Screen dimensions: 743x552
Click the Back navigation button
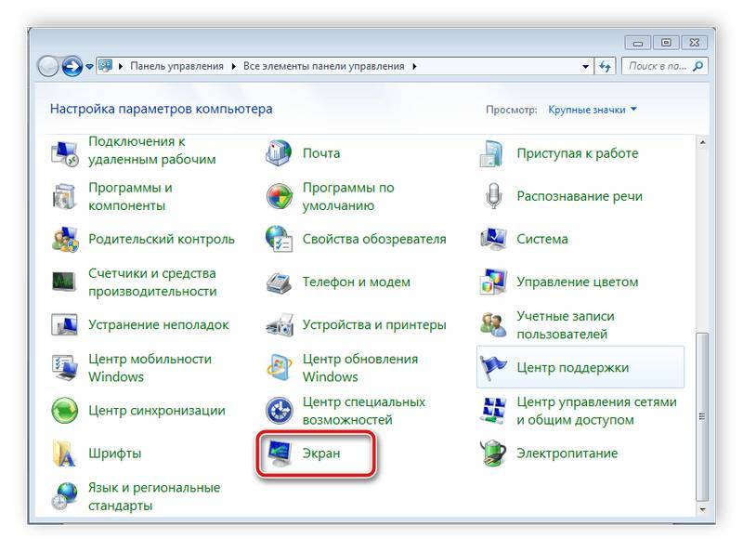[x=48, y=66]
